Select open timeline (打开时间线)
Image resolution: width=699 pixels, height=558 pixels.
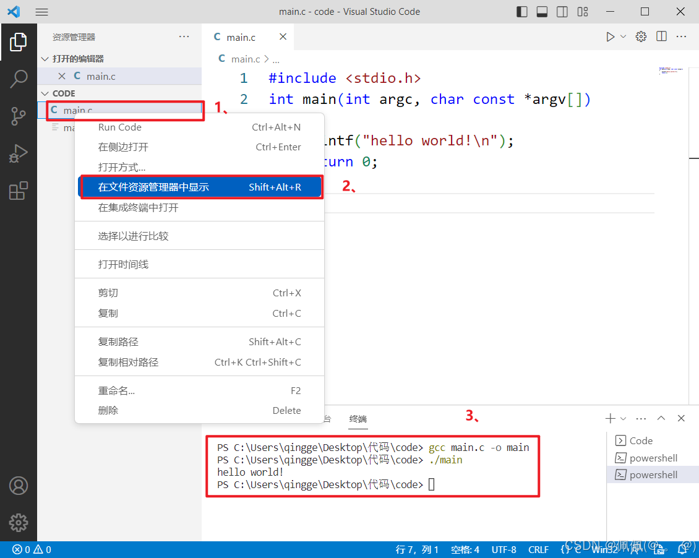(199, 264)
